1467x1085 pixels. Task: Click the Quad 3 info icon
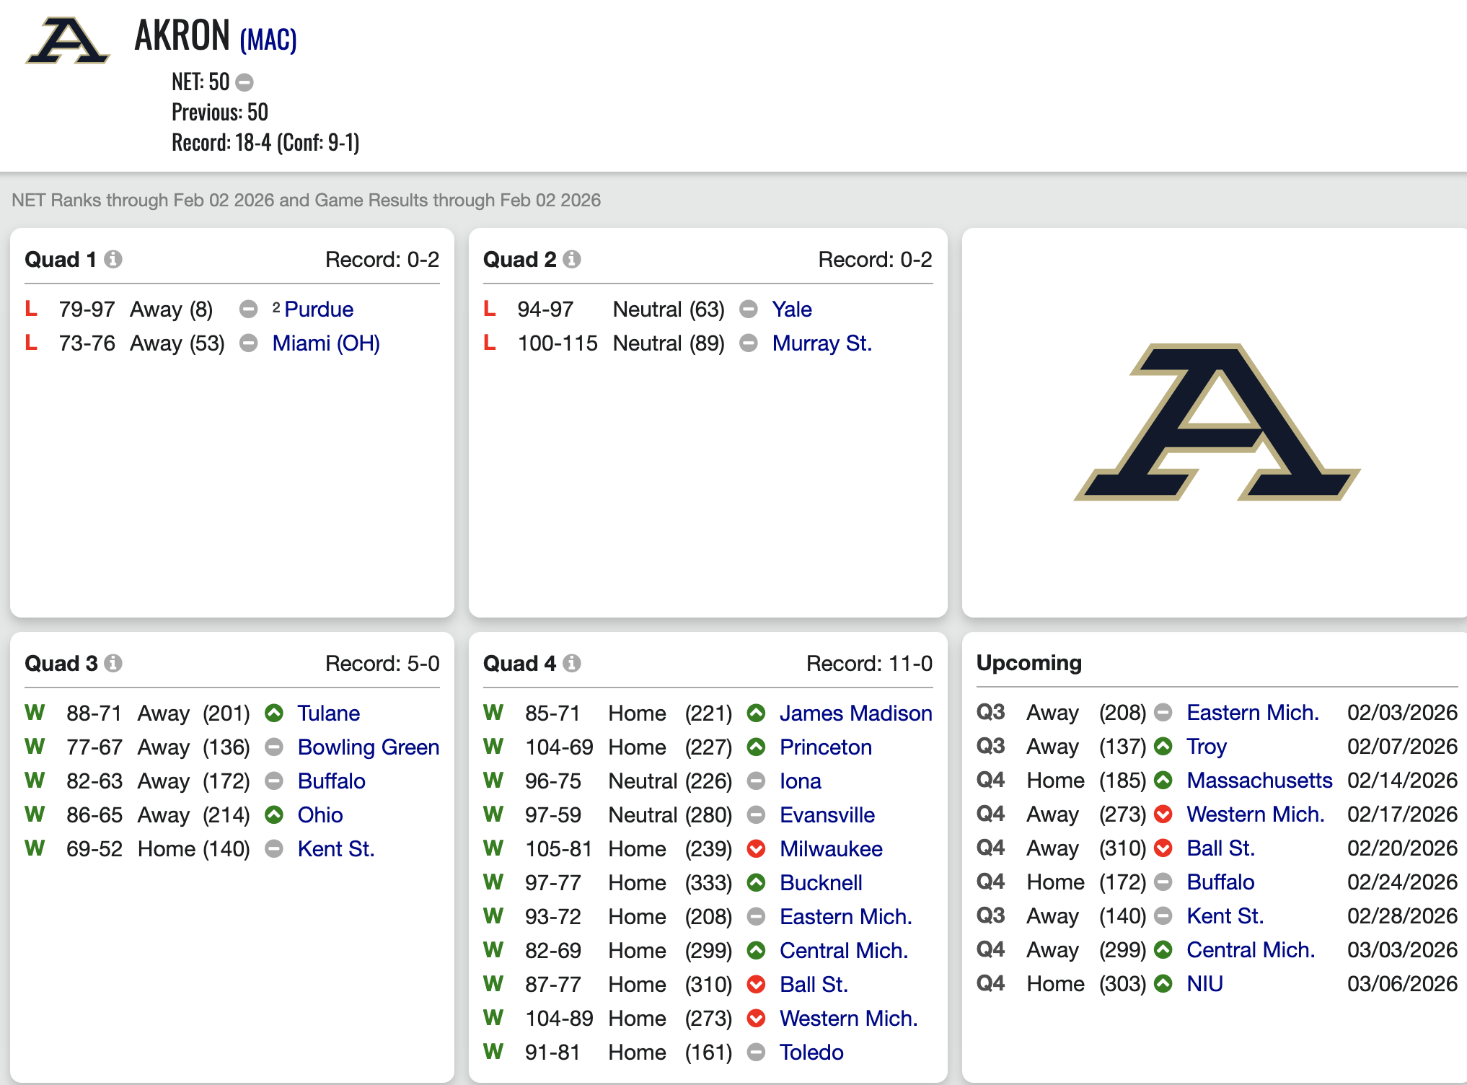[113, 663]
